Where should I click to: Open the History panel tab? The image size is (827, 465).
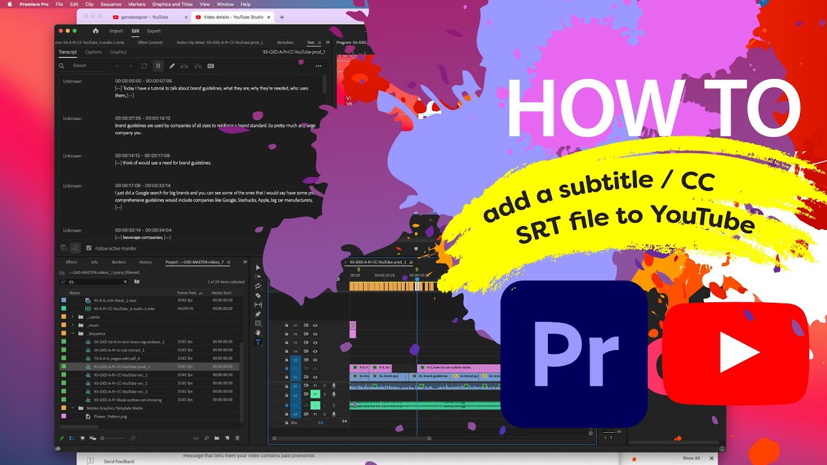(x=145, y=262)
